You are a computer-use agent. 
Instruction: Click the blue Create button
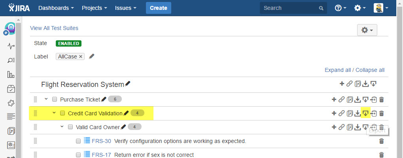click(159, 8)
